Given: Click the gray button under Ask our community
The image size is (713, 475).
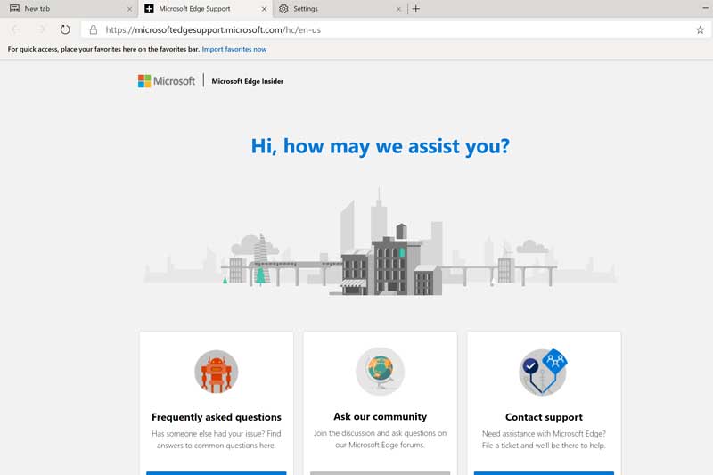Looking at the screenshot, I should coord(381,473).
